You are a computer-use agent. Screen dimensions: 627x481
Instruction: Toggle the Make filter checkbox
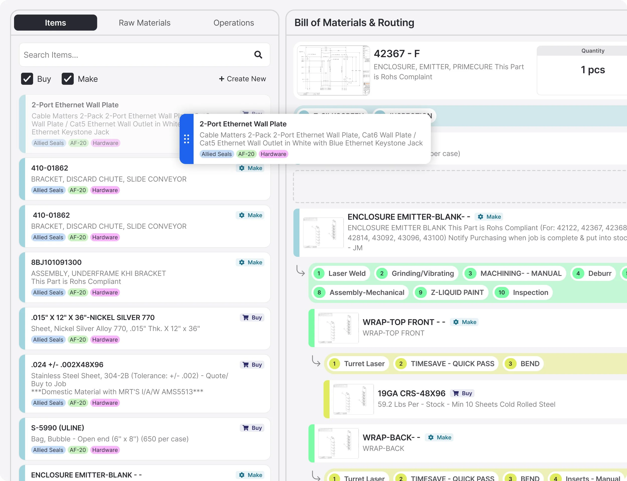point(68,79)
